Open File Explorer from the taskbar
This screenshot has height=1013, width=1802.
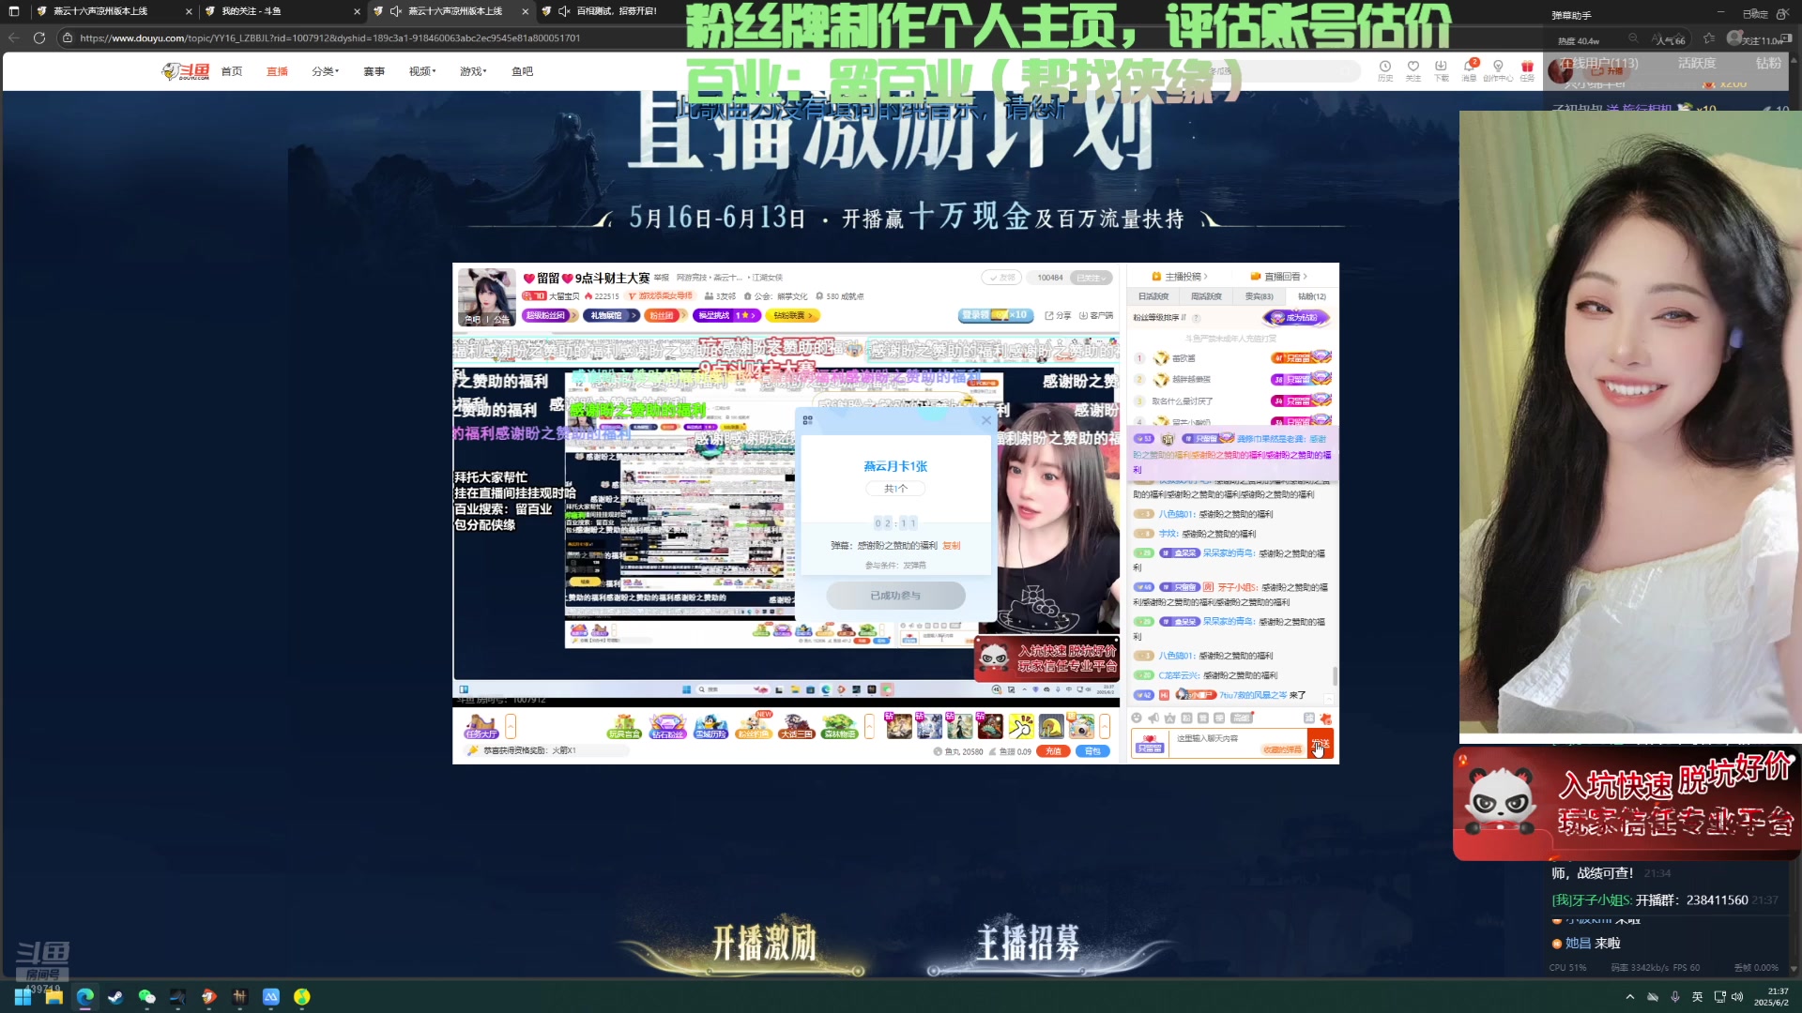tap(53, 996)
